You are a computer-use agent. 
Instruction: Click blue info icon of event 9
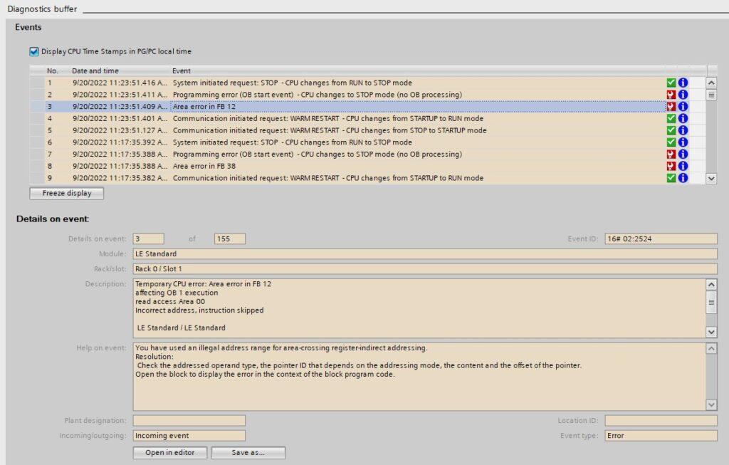click(x=683, y=178)
